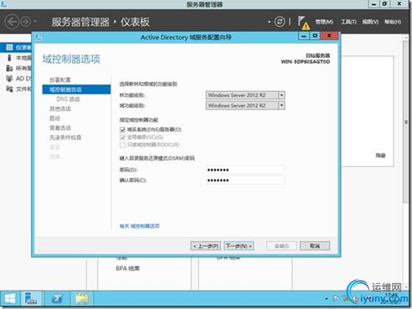Select the 仪表板 dashboard icon in sidebar
The height and width of the screenshot is (309, 412).
point(10,47)
